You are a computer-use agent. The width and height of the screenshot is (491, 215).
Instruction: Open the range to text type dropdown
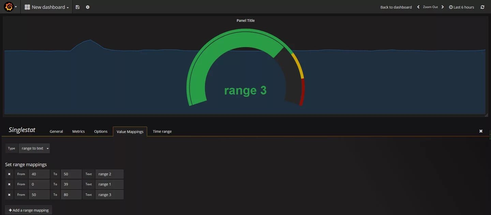coord(34,148)
